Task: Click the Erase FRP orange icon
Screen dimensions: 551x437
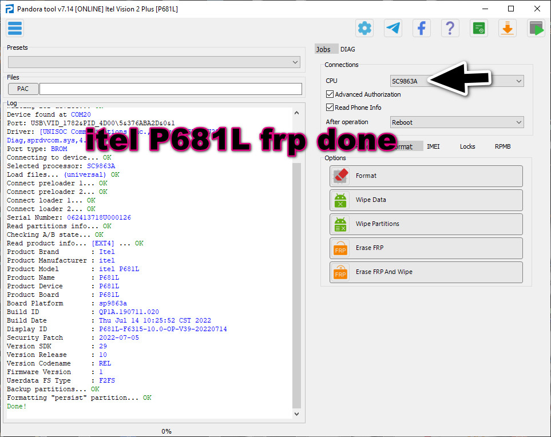Action: (340, 248)
